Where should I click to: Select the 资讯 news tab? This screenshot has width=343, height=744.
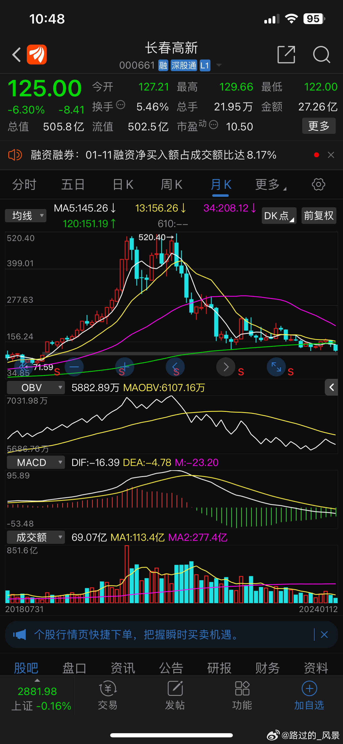pos(123,668)
